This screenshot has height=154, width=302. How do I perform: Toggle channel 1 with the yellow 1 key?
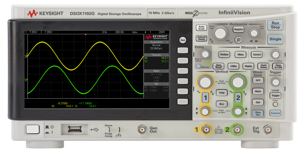pyautogui.click(x=205, y=98)
